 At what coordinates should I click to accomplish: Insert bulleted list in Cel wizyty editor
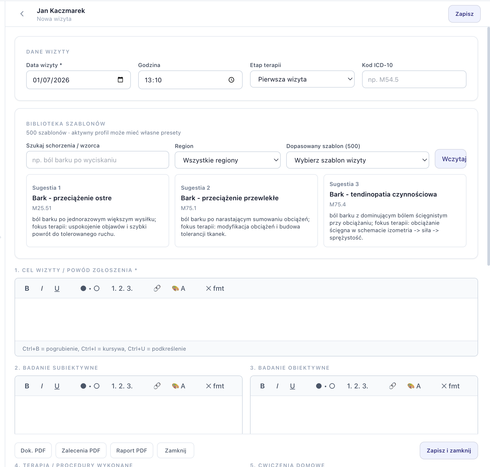90,288
